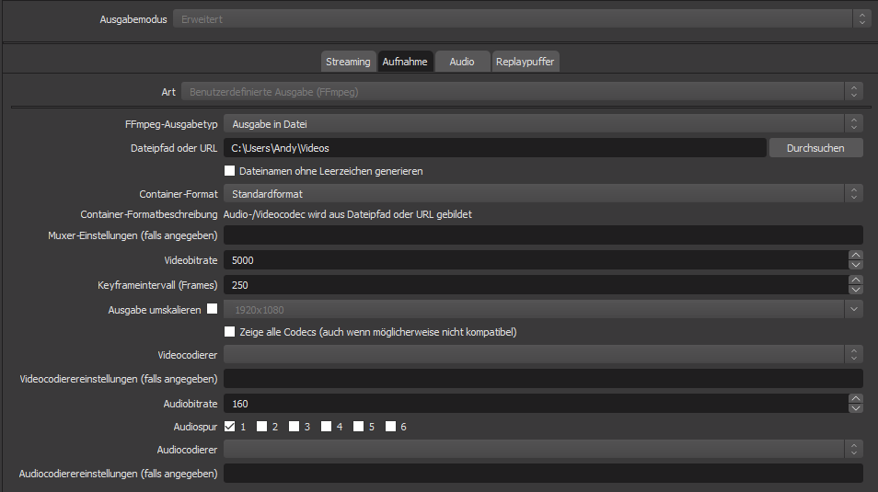Click the Dateipfad oder URL field
Viewport: 878px width, 492px height.
[x=495, y=148]
